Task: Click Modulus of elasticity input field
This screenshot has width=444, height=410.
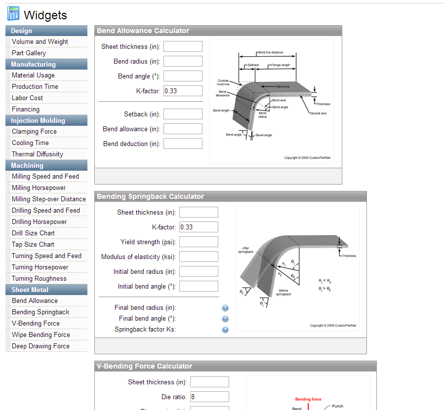Action: click(x=199, y=257)
